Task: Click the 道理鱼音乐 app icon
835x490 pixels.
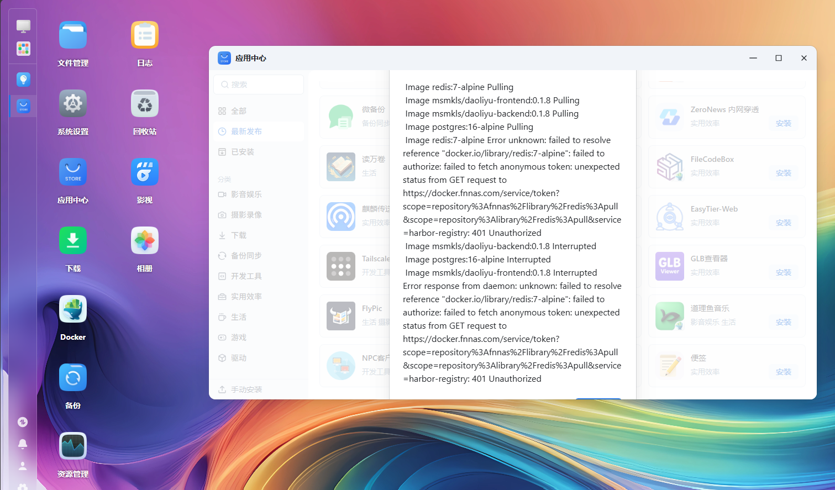Action: click(670, 316)
